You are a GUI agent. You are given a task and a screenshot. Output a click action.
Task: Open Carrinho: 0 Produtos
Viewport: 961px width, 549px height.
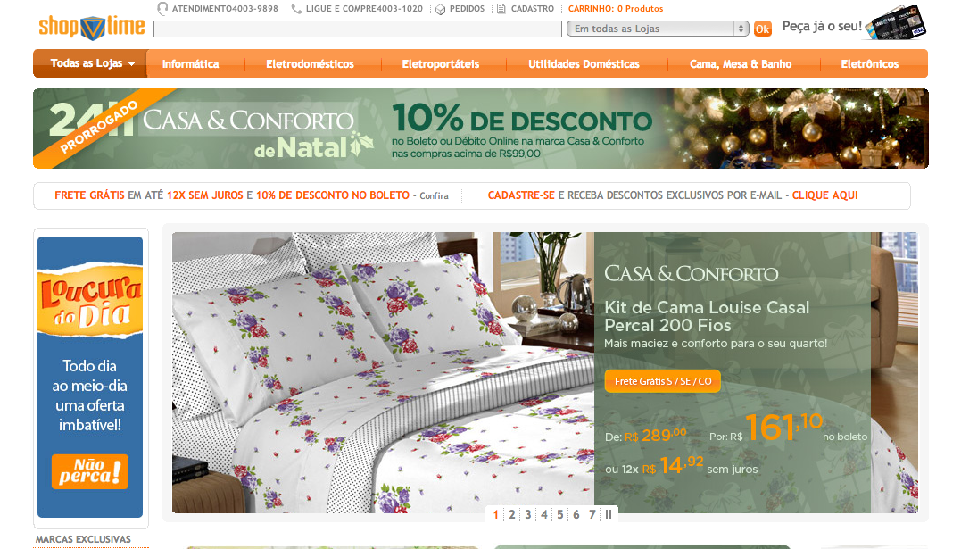[x=616, y=9]
